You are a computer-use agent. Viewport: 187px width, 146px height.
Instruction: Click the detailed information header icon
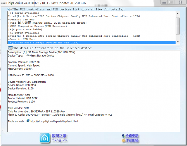(10, 48)
